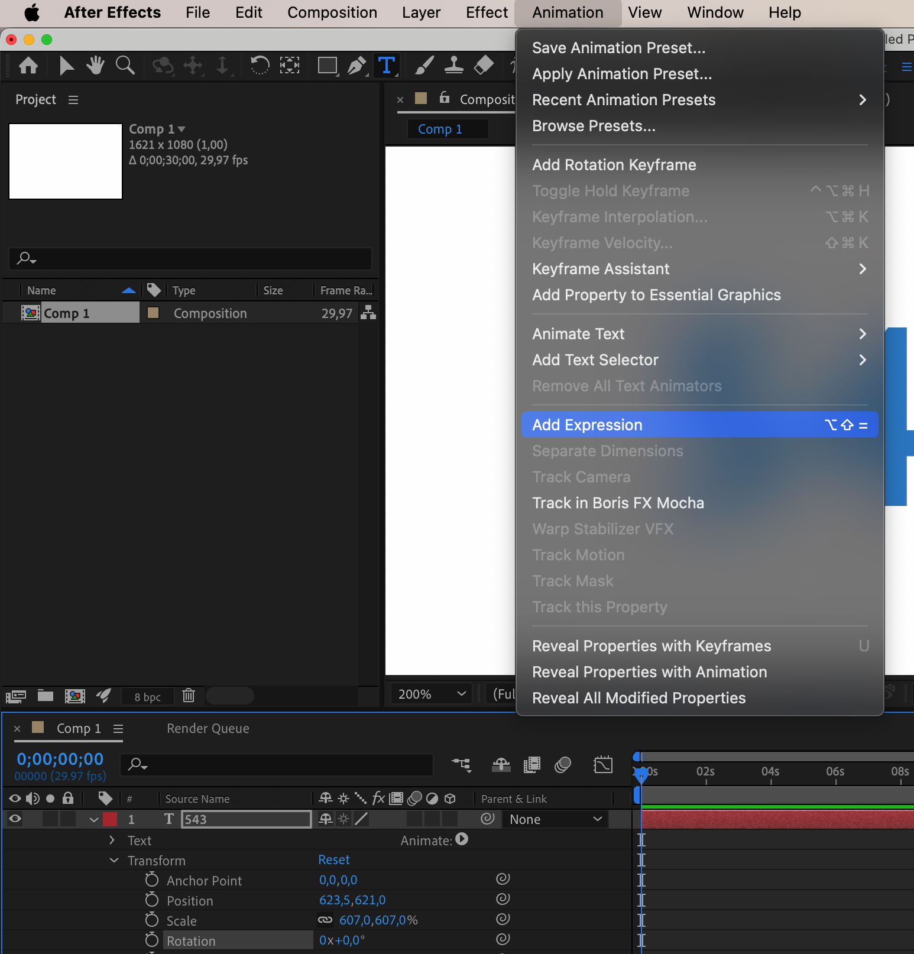Image resolution: width=914 pixels, height=954 pixels.
Task: Switch to Render Queue tab
Action: point(208,728)
